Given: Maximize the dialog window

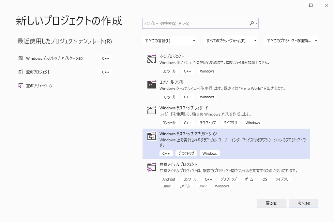Looking at the screenshot, I should (311, 5).
